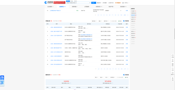Open the 反馈 feedback floating icon
Screen dimensions: 175x90
coord(173,69)
